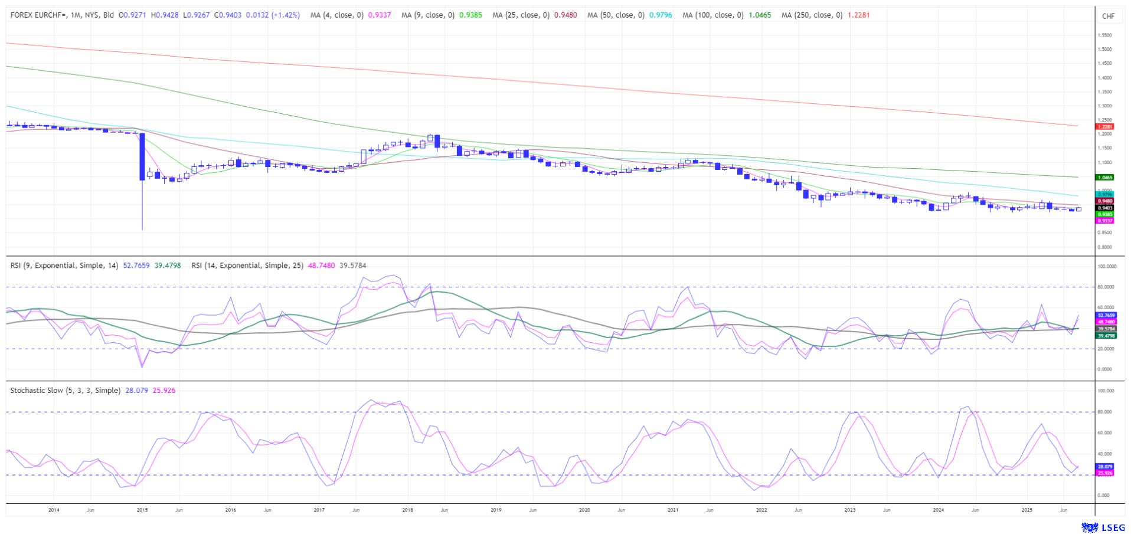This screenshot has width=1131, height=534.
Task: Click the MA (250, close, 0) legend
Action: pos(812,15)
